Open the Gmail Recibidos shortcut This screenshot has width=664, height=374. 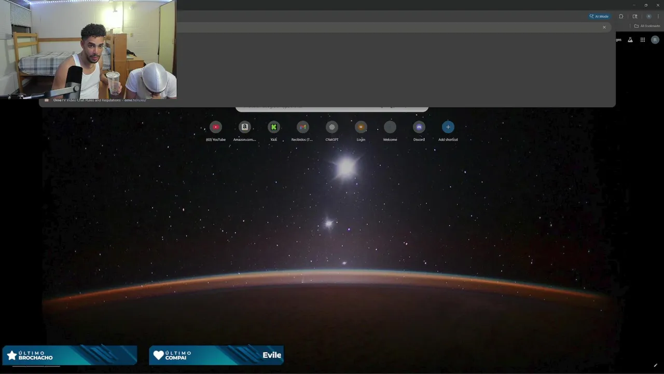[303, 131]
